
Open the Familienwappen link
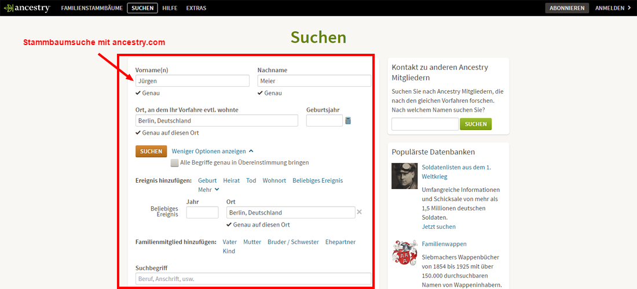[444, 244]
